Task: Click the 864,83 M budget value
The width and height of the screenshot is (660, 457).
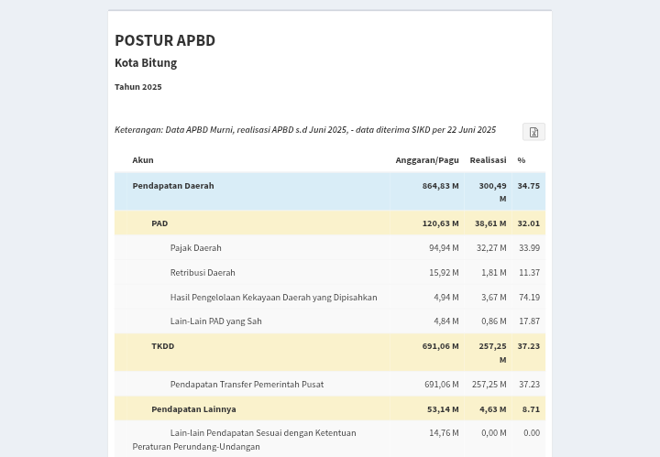Action: 440,186
